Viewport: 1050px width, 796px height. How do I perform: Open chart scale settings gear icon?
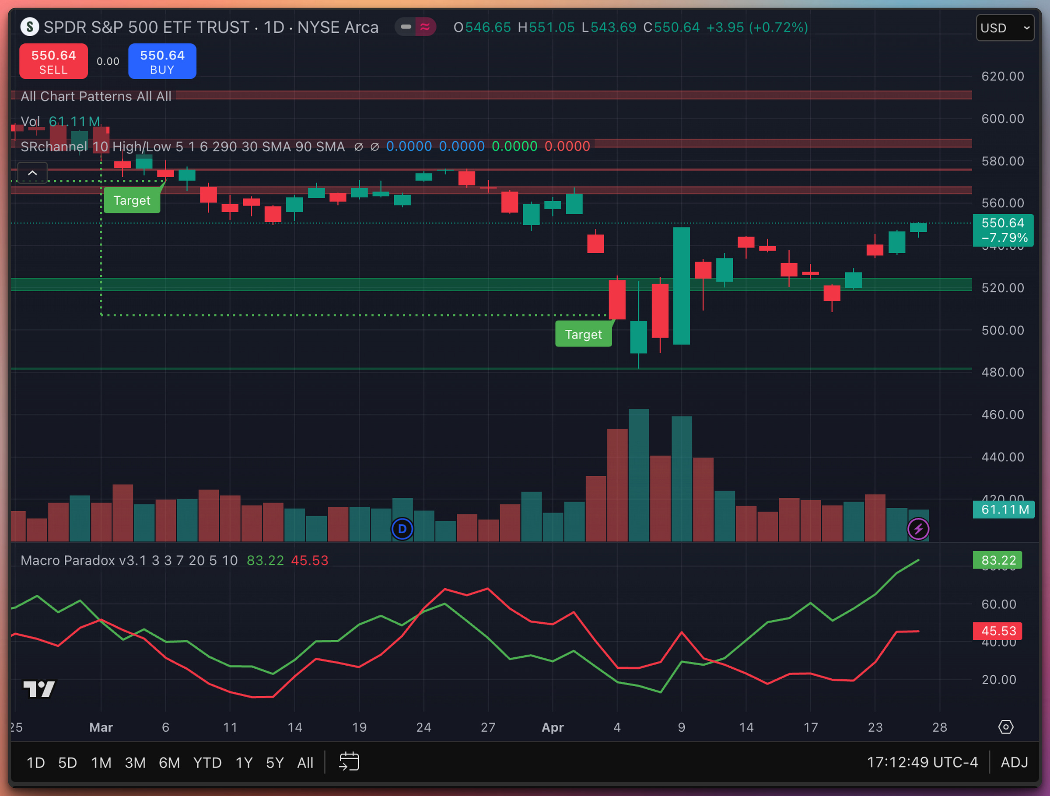[x=1005, y=727]
